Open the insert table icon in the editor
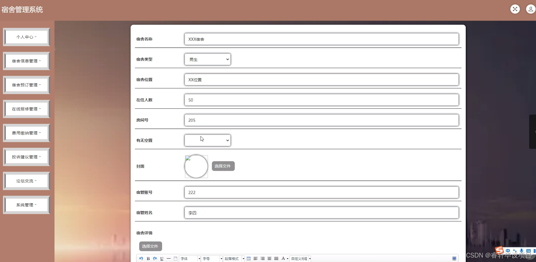 pyautogui.click(x=248, y=258)
